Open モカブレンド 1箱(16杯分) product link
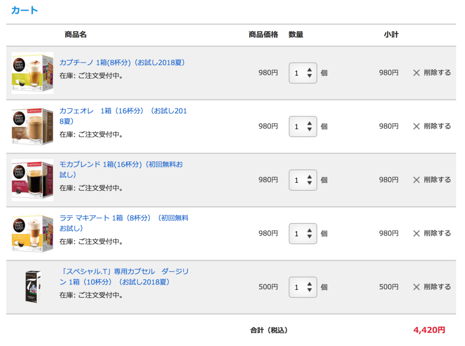465x346 pixels. point(121,170)
